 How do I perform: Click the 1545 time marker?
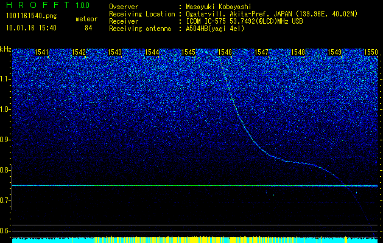tap(188, 52)
